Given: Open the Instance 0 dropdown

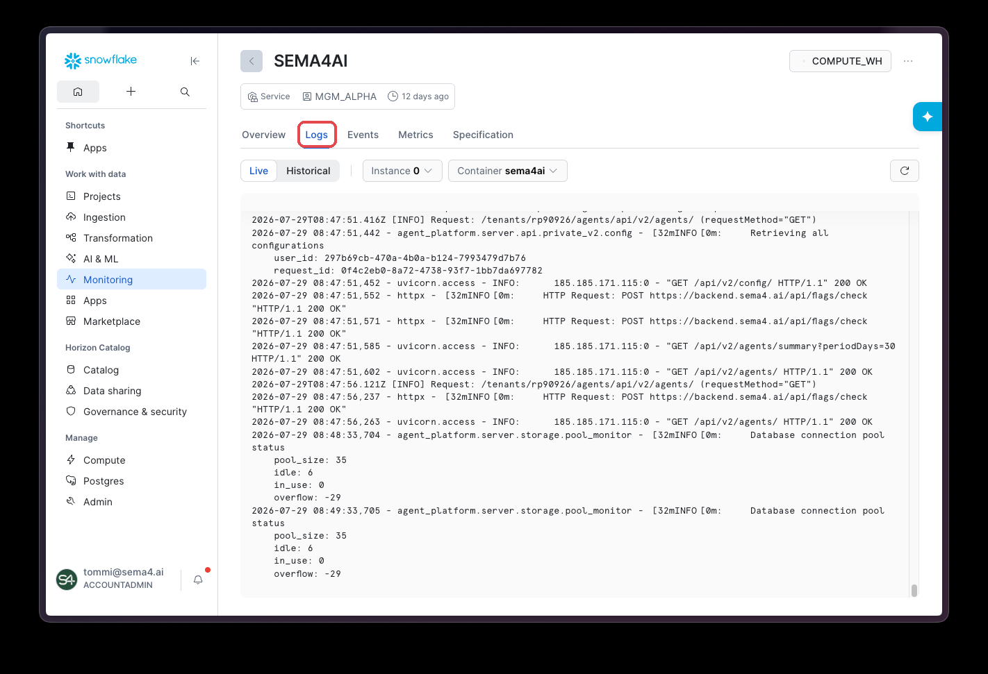Looking at the screenshot, I should (402, 171).
